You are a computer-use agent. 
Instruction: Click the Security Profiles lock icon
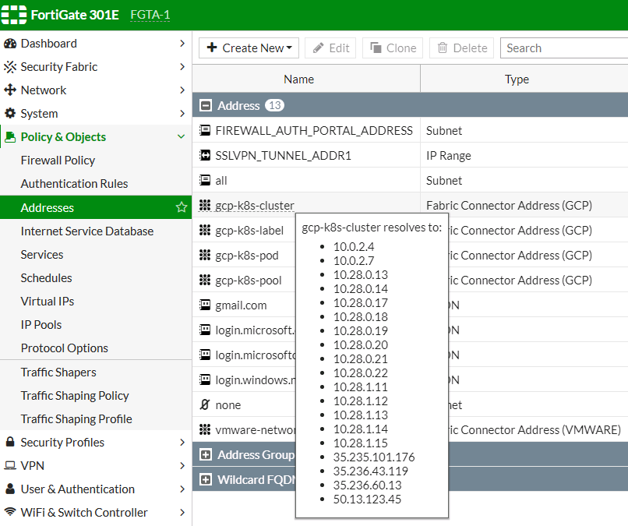click(x=9, y=442)
